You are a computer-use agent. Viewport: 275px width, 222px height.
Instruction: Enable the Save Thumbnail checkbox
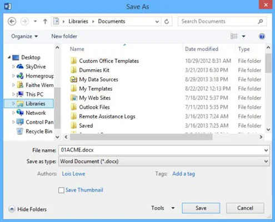pyautogui.click(x=61, y=190)
